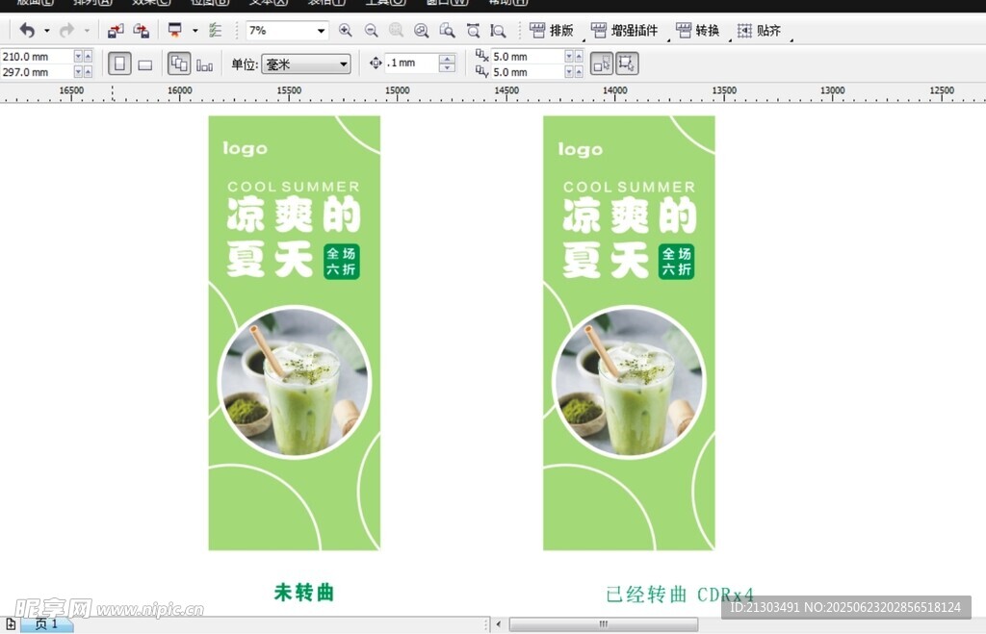Open the redo history dropdown arrow
Image resolution: width=986 pixels, height=634 pixels.
pos(87,30)
